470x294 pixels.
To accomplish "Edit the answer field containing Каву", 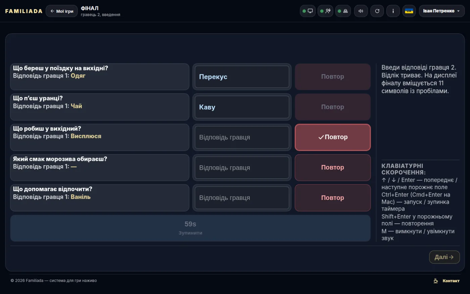I will point(242,107).
